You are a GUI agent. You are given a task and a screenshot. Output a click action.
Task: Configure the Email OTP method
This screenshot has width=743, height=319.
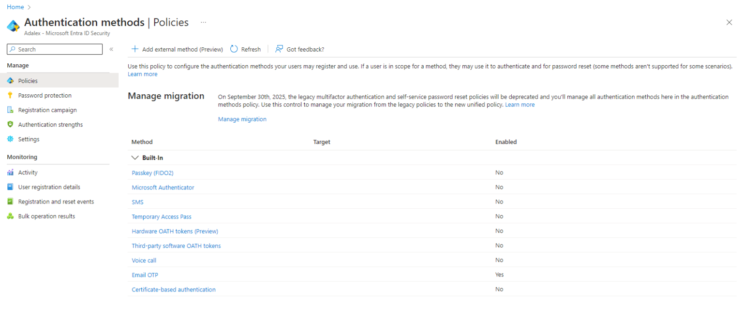(145, 275)
